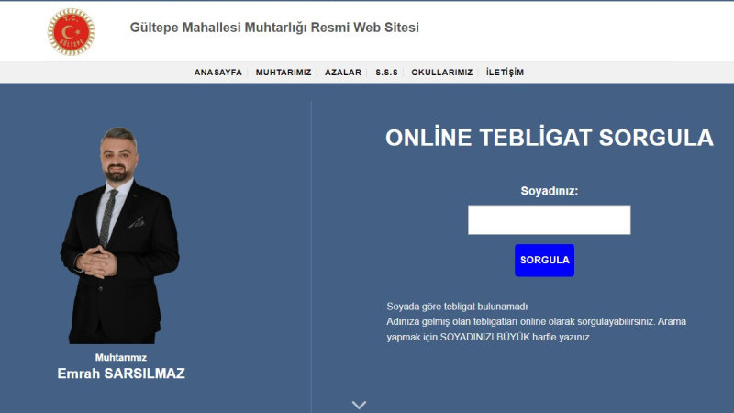Click the 'Adınıza gelmiş olan tebligatları' paragraph
The image size is (734, 413).
pyautogui.click(x=537, y=329)
